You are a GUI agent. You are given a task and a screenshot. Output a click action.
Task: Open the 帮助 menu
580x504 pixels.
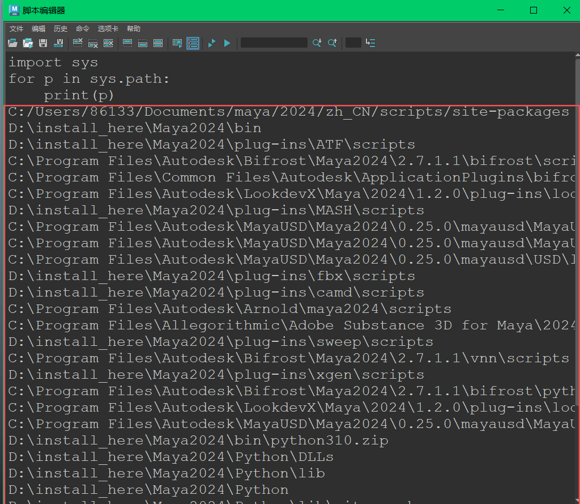coord(134,29)
